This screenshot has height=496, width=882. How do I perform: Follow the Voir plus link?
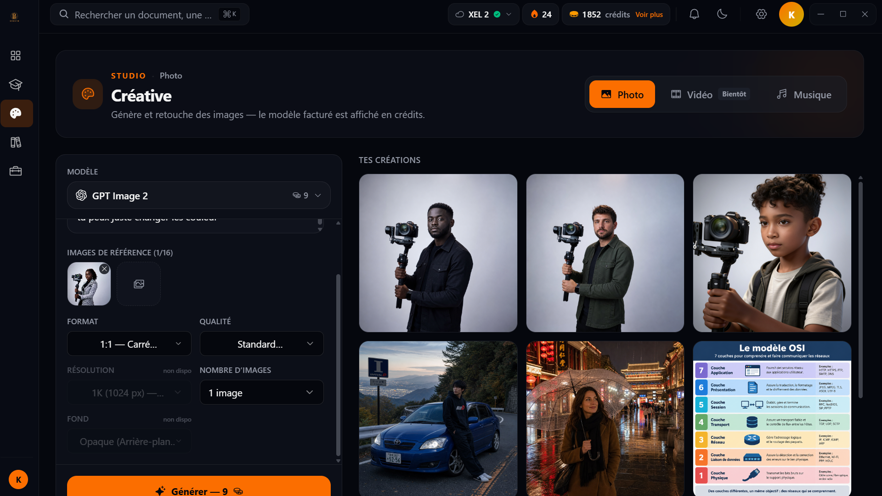(x=649, y=15)
